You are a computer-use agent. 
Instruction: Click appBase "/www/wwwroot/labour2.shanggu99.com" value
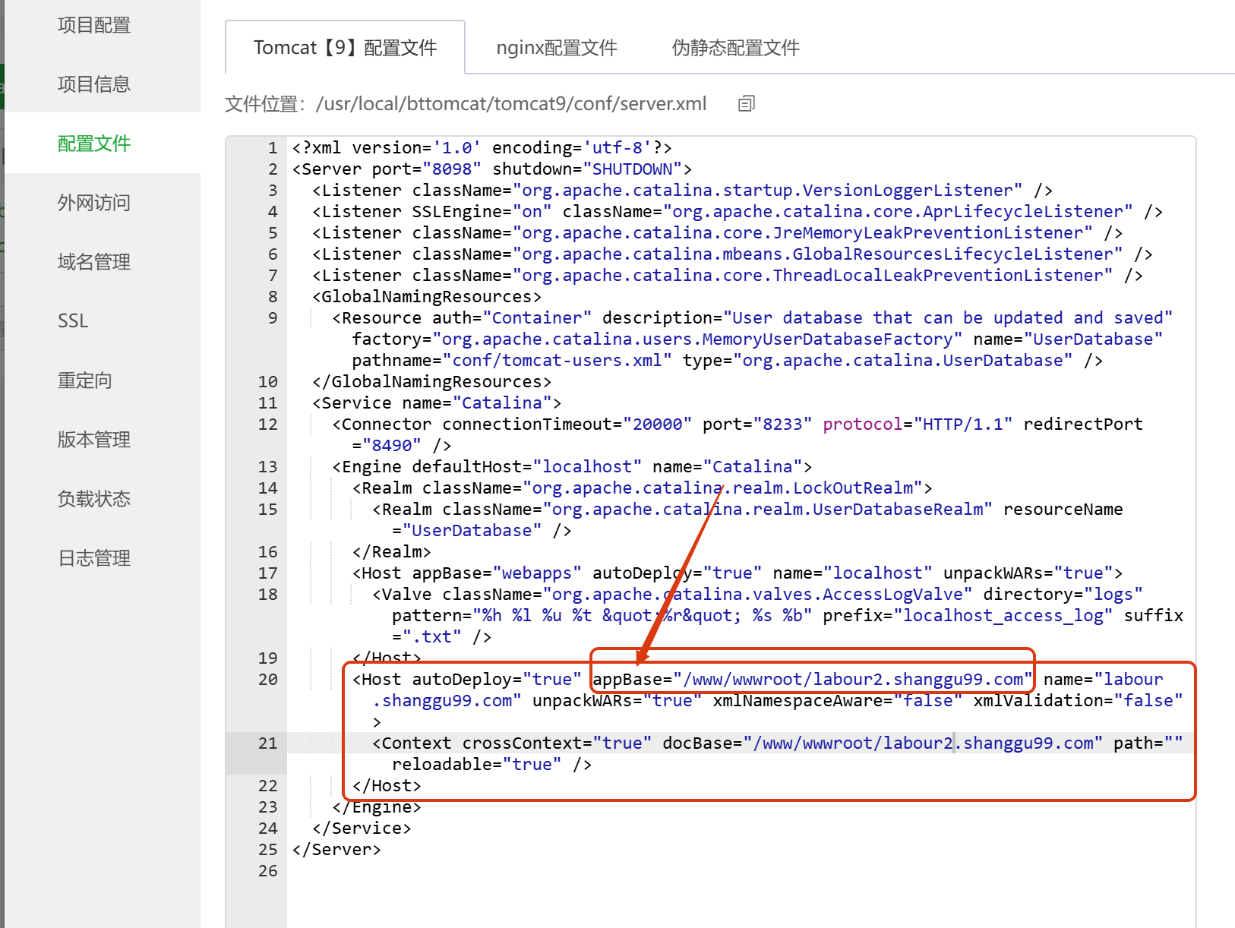tap(853, 679)
